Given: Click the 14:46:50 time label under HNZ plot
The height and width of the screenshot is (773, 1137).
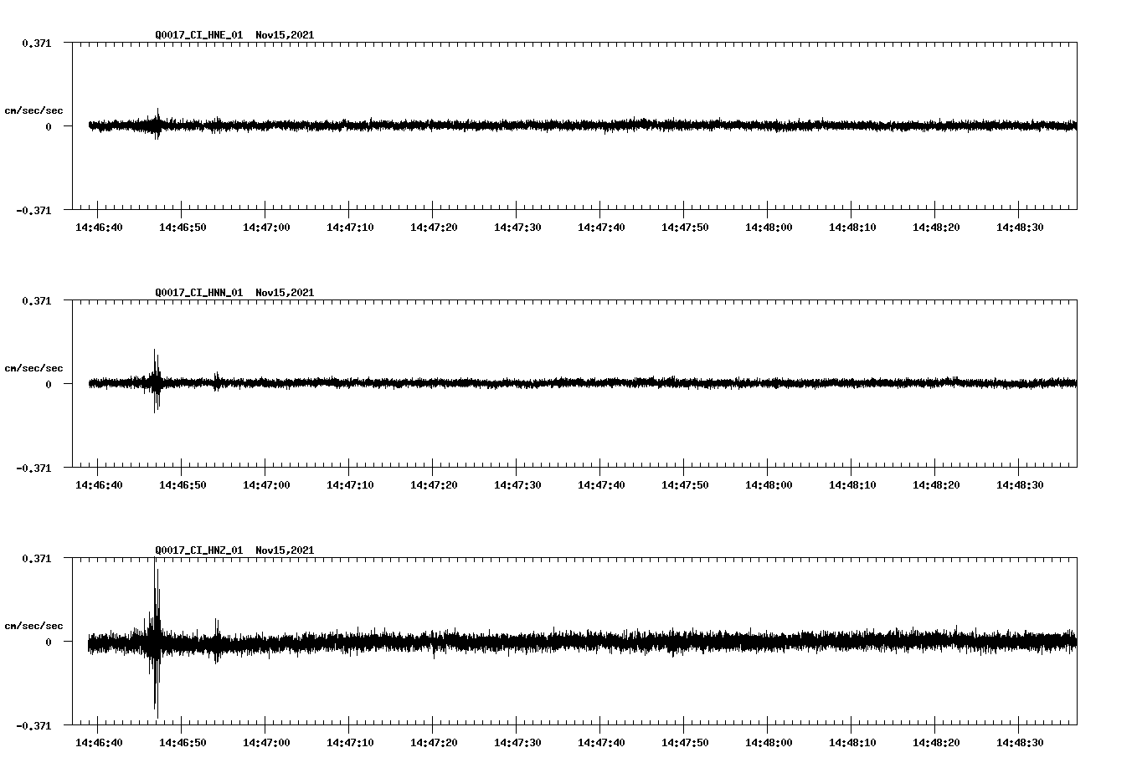Looking at the screenshot, I should click(183, 743).
